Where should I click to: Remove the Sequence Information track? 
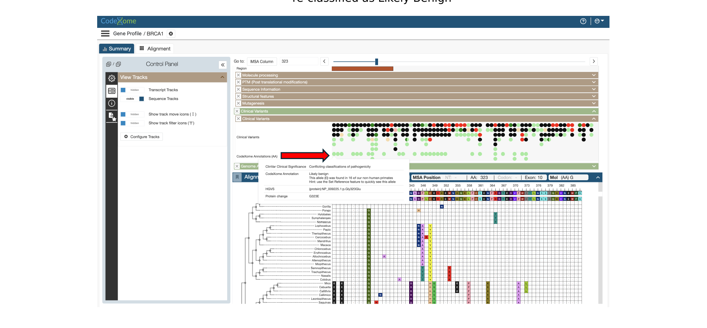(238, 89)
